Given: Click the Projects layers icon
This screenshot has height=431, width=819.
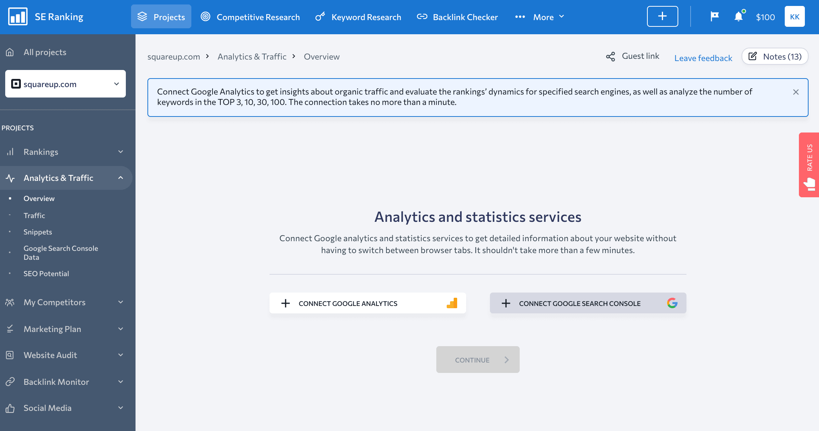Looking at the screenshot, I should click(142, 17).
